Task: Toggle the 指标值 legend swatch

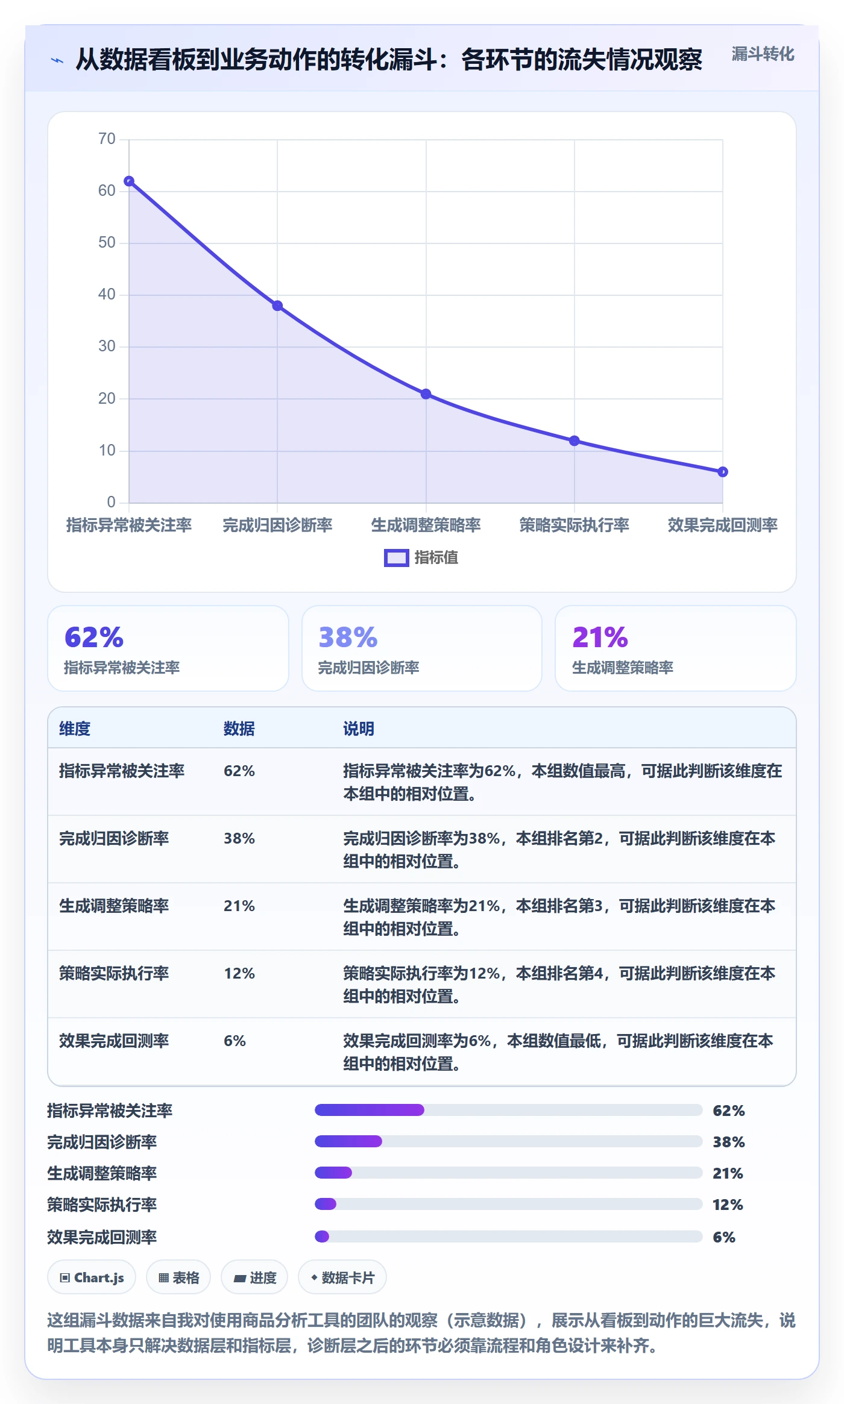Action: point(397,558)
